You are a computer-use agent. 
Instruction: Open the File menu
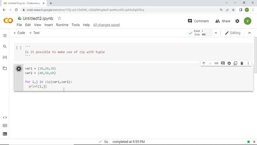pos(19,25)
